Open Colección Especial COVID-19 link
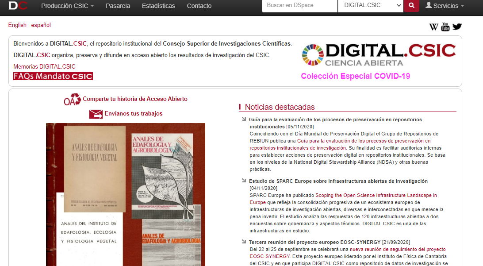The image size is (483, 266). (355, 76)
